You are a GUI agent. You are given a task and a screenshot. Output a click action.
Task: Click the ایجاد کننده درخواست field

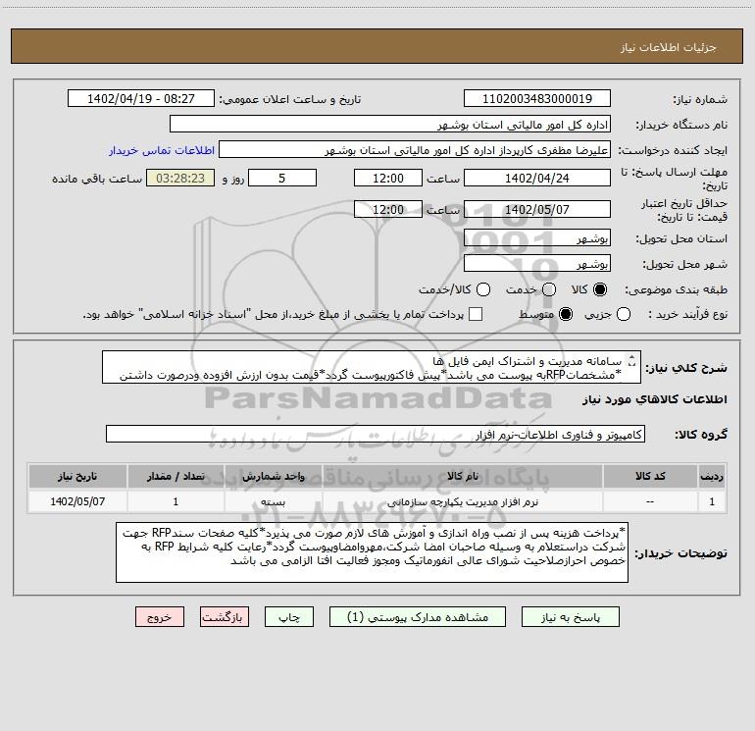[415, 150]
